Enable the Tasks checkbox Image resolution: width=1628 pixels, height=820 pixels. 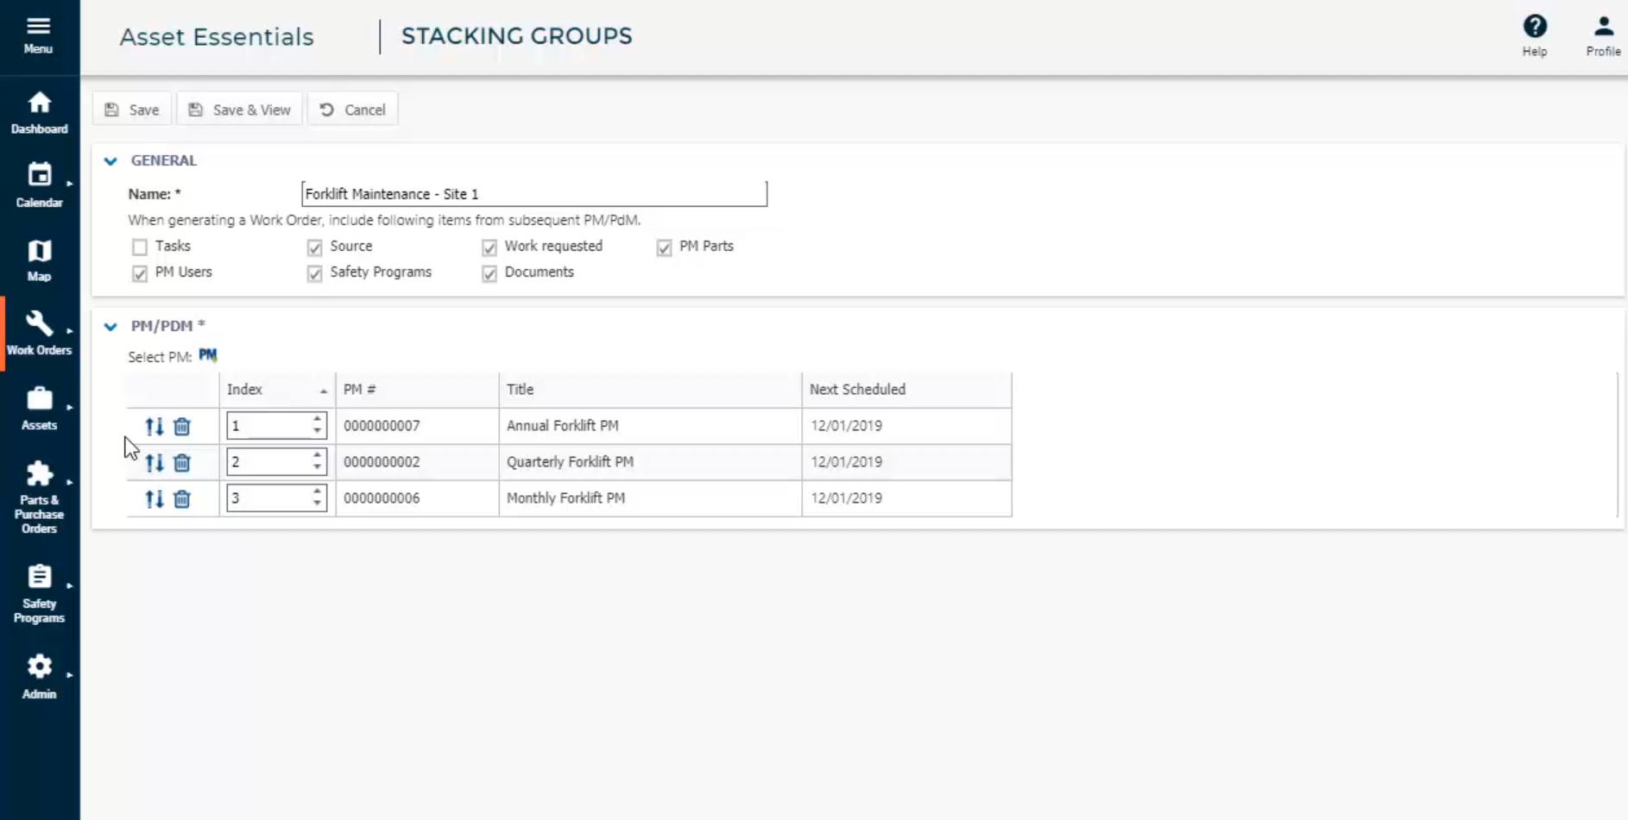click(140, 247)
